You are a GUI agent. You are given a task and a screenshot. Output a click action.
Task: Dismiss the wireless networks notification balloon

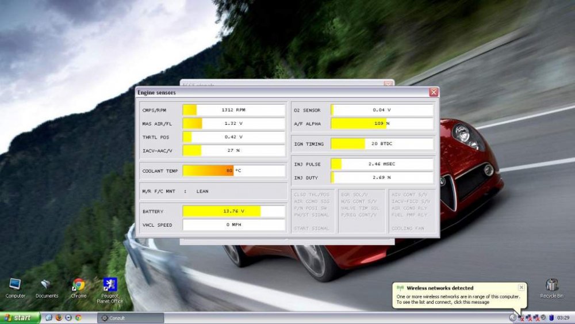click(521, 287)
